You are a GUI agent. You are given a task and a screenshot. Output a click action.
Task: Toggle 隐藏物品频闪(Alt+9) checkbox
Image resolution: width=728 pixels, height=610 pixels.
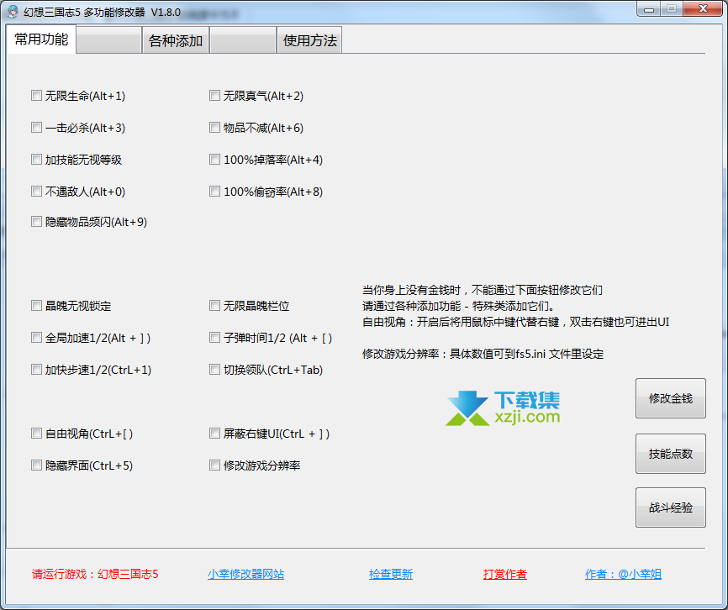pyautogui.click(x=36, y=222)
